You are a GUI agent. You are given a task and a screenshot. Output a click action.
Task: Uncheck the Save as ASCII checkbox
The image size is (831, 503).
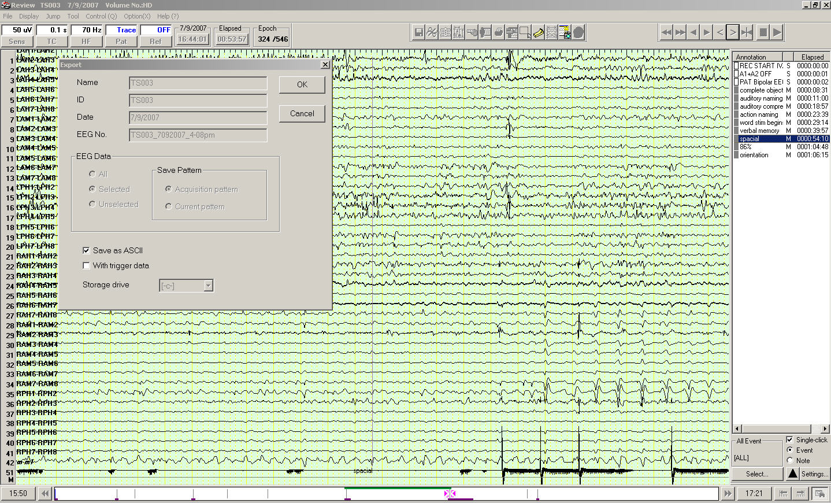(x=86, y=250)
